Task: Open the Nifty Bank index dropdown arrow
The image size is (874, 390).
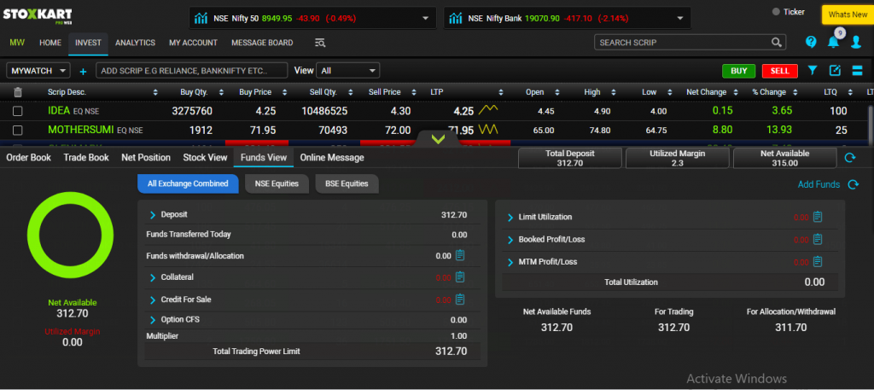Action: click(680, 18)
